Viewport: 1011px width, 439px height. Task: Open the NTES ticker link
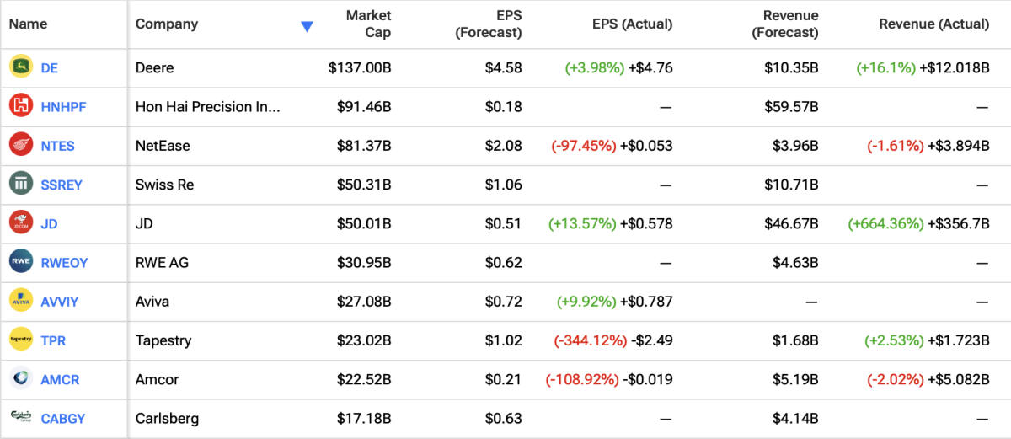point(57,146)
